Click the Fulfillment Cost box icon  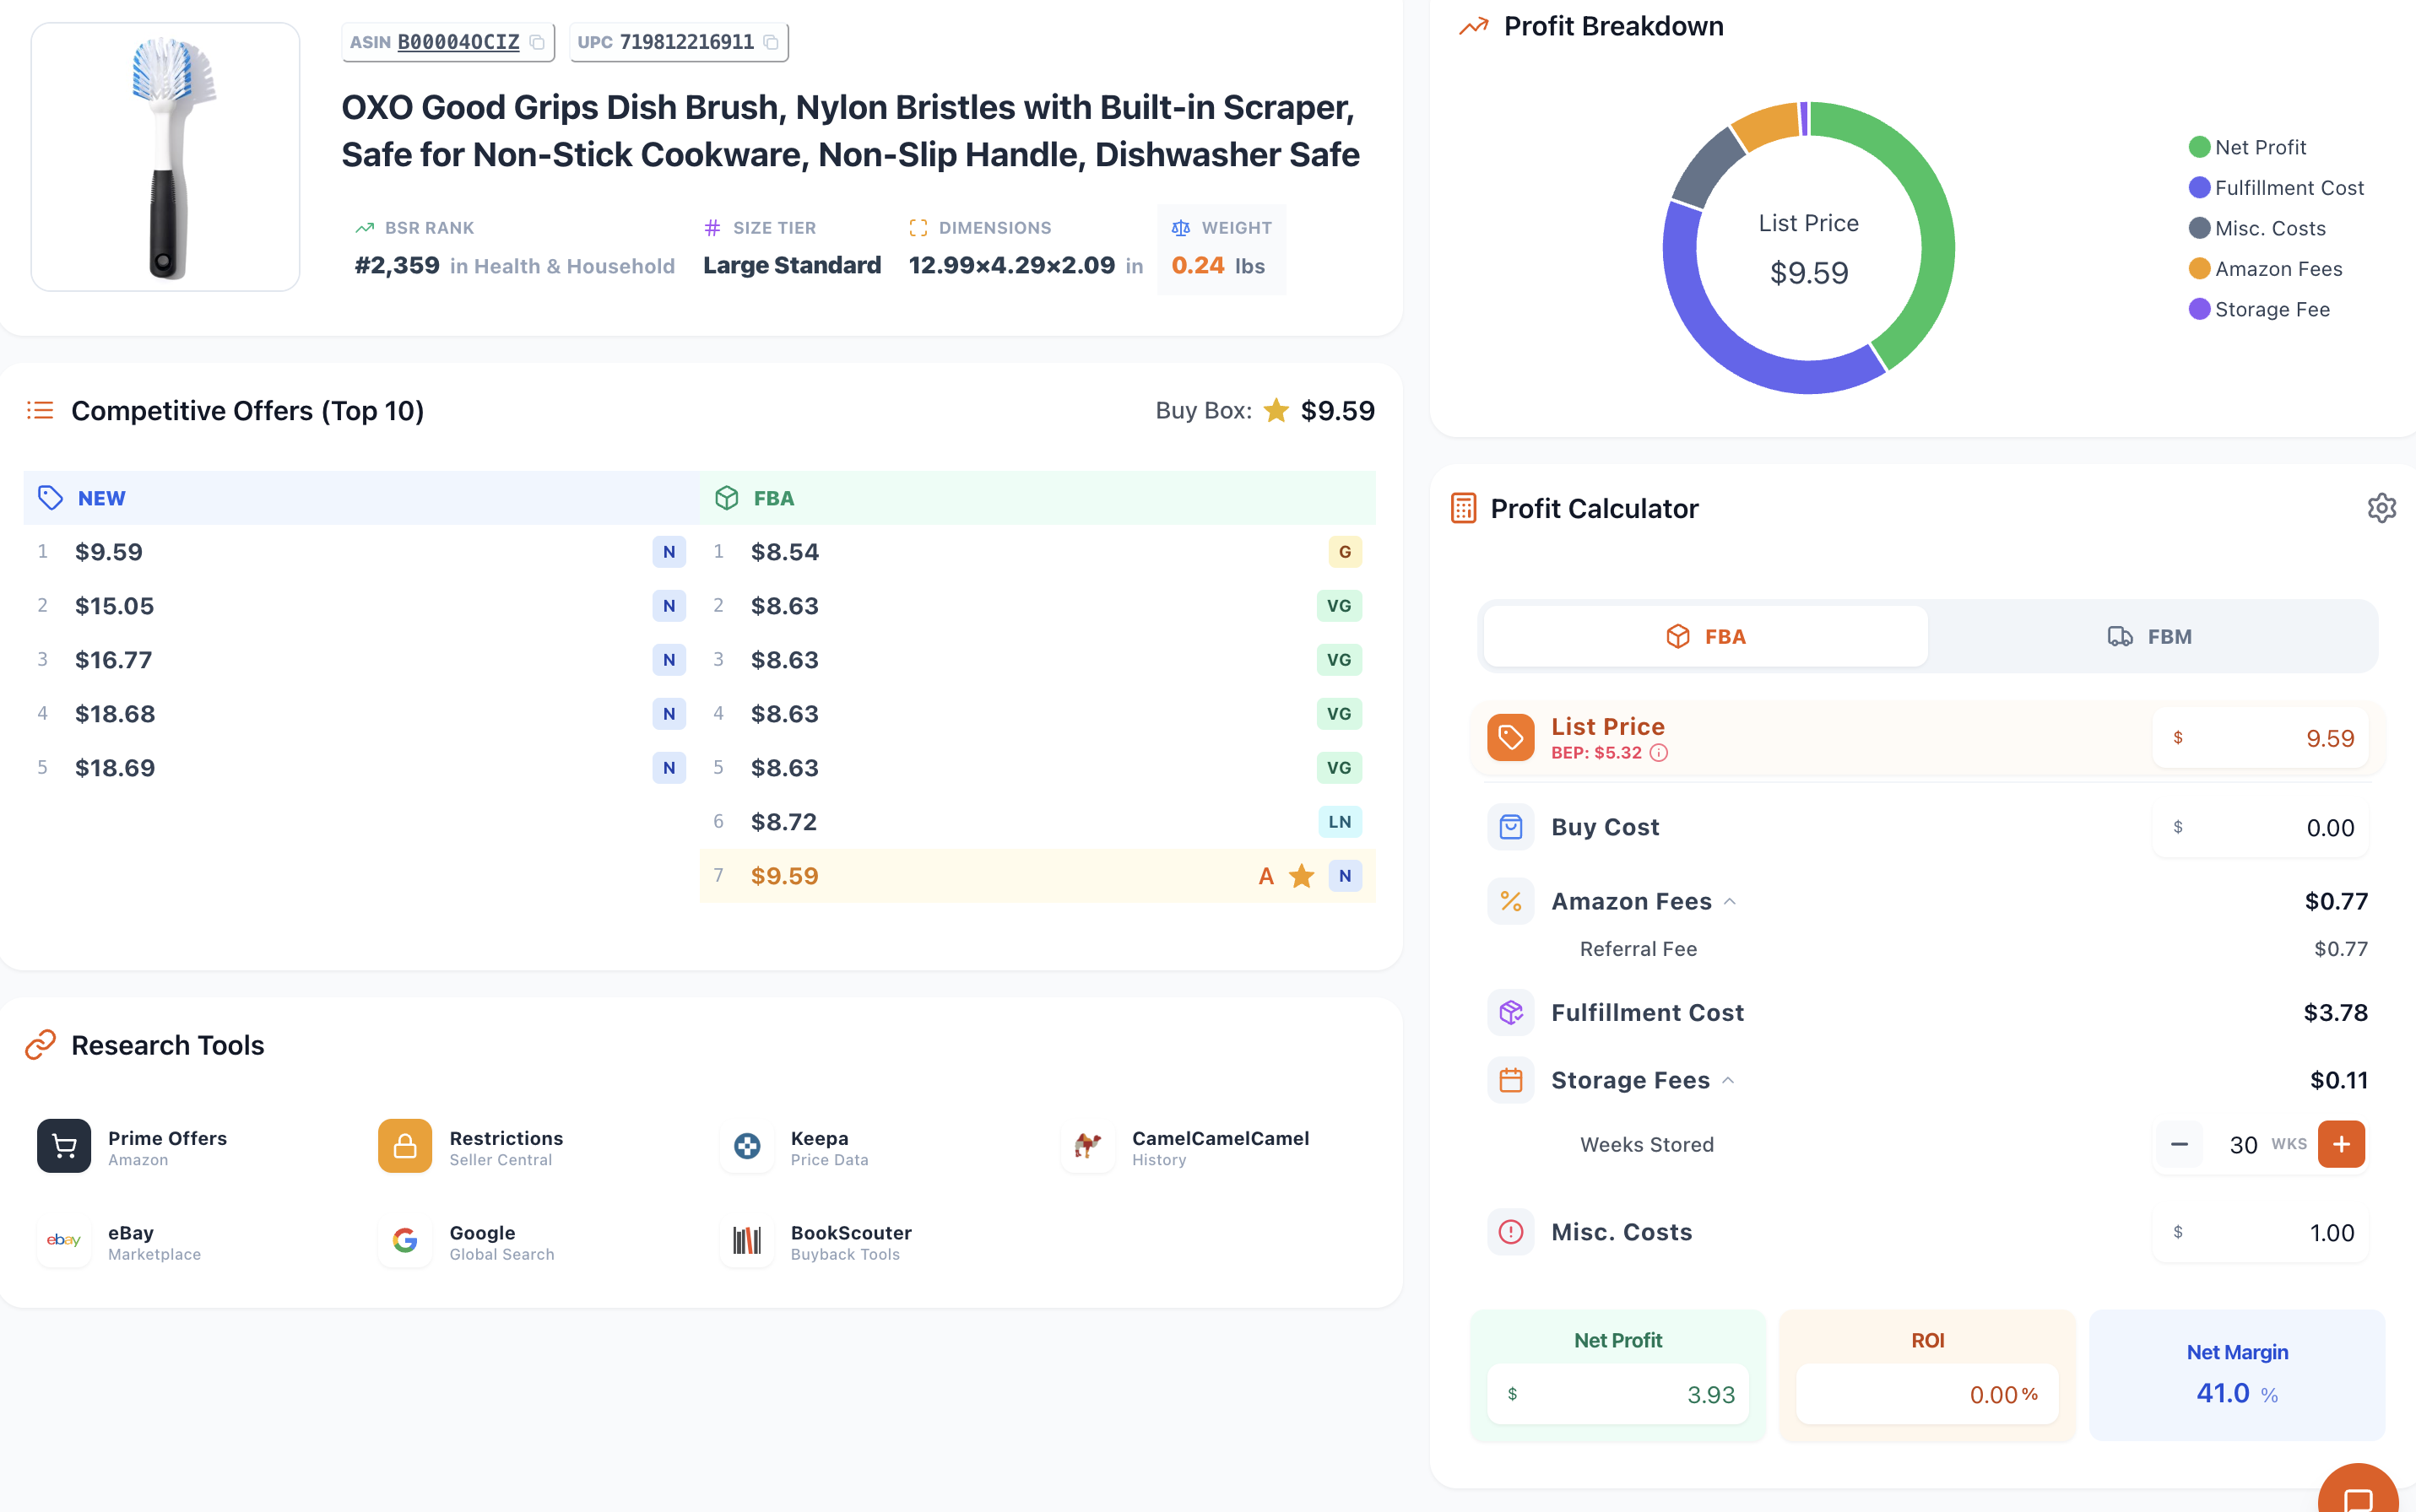(1510, 1013)
